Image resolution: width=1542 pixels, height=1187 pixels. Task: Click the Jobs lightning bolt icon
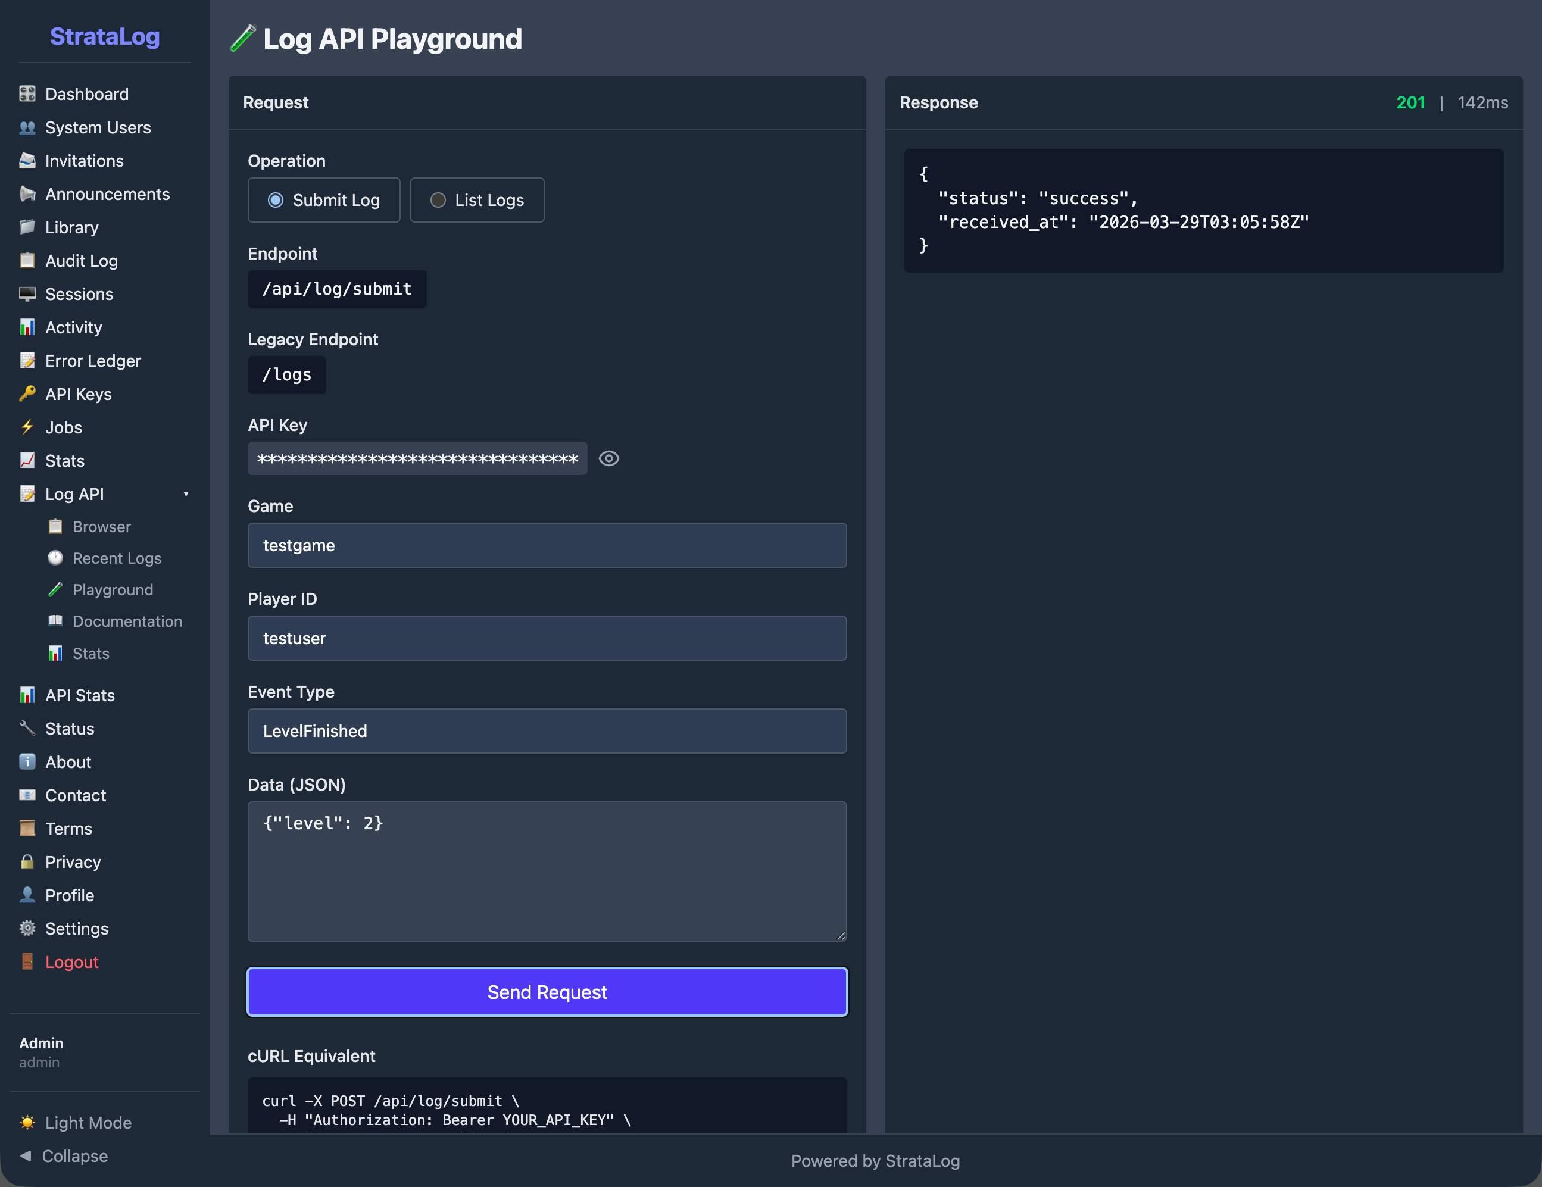click(27, 427)
